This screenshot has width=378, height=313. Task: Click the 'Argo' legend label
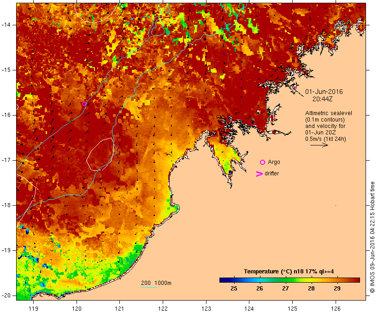coord(274,162)
